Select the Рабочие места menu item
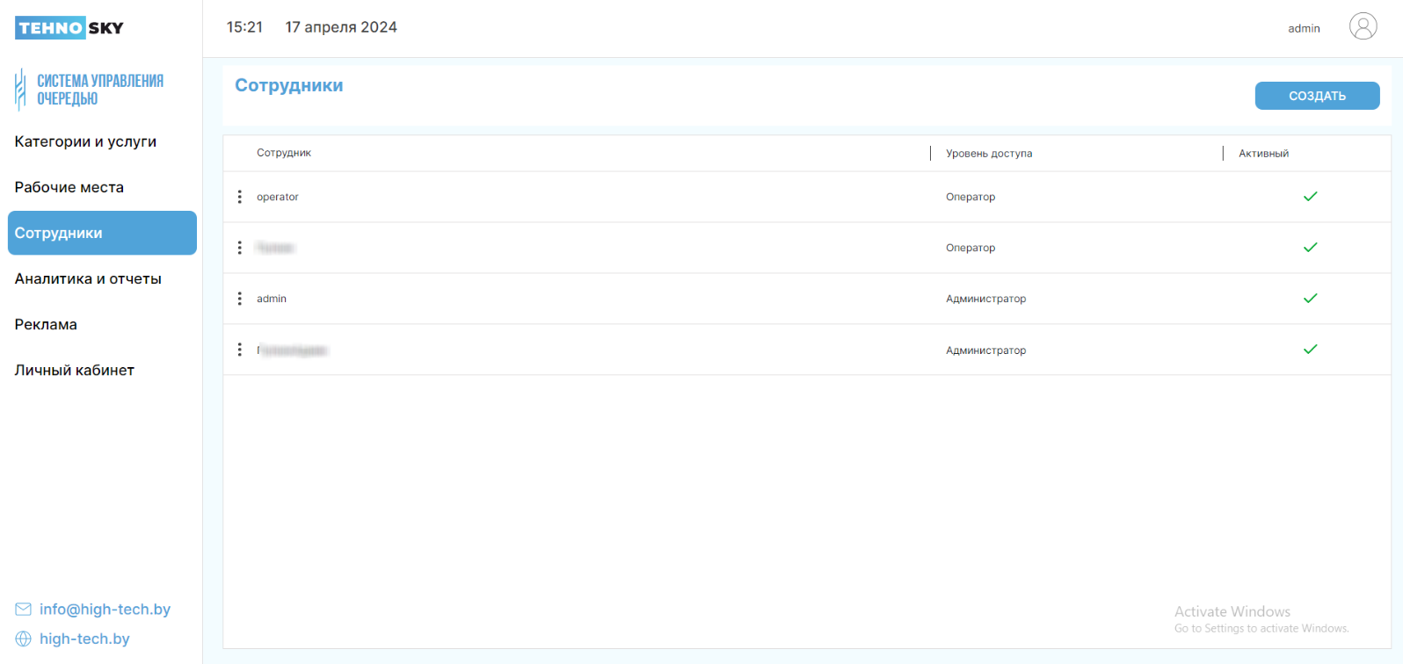This screenshot has height=664, width=1403. tap(69, 187)
